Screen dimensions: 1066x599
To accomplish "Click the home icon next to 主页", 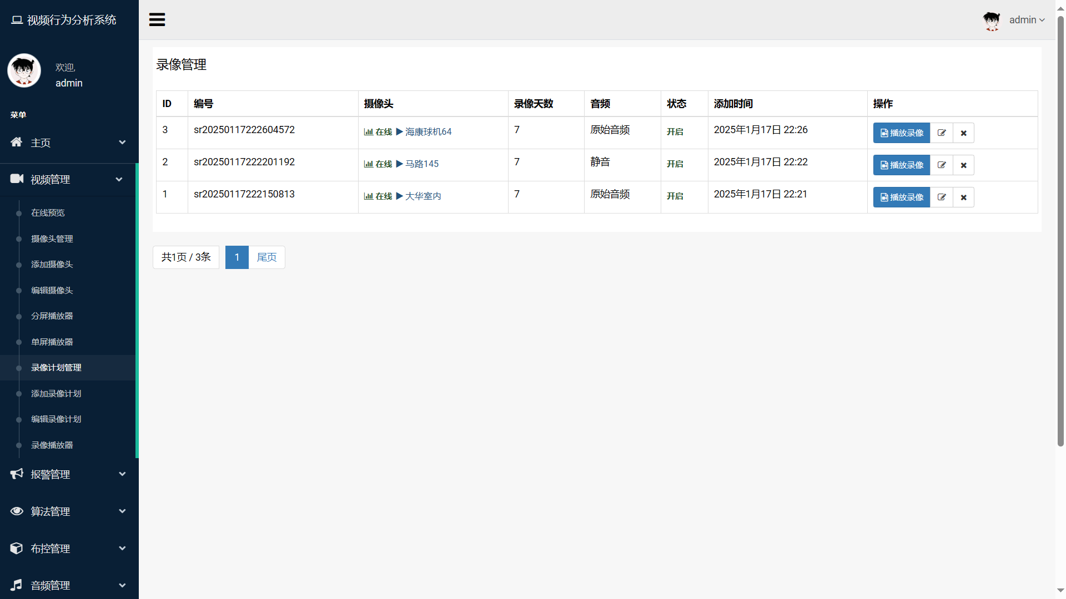I will (x=17, y=142).
